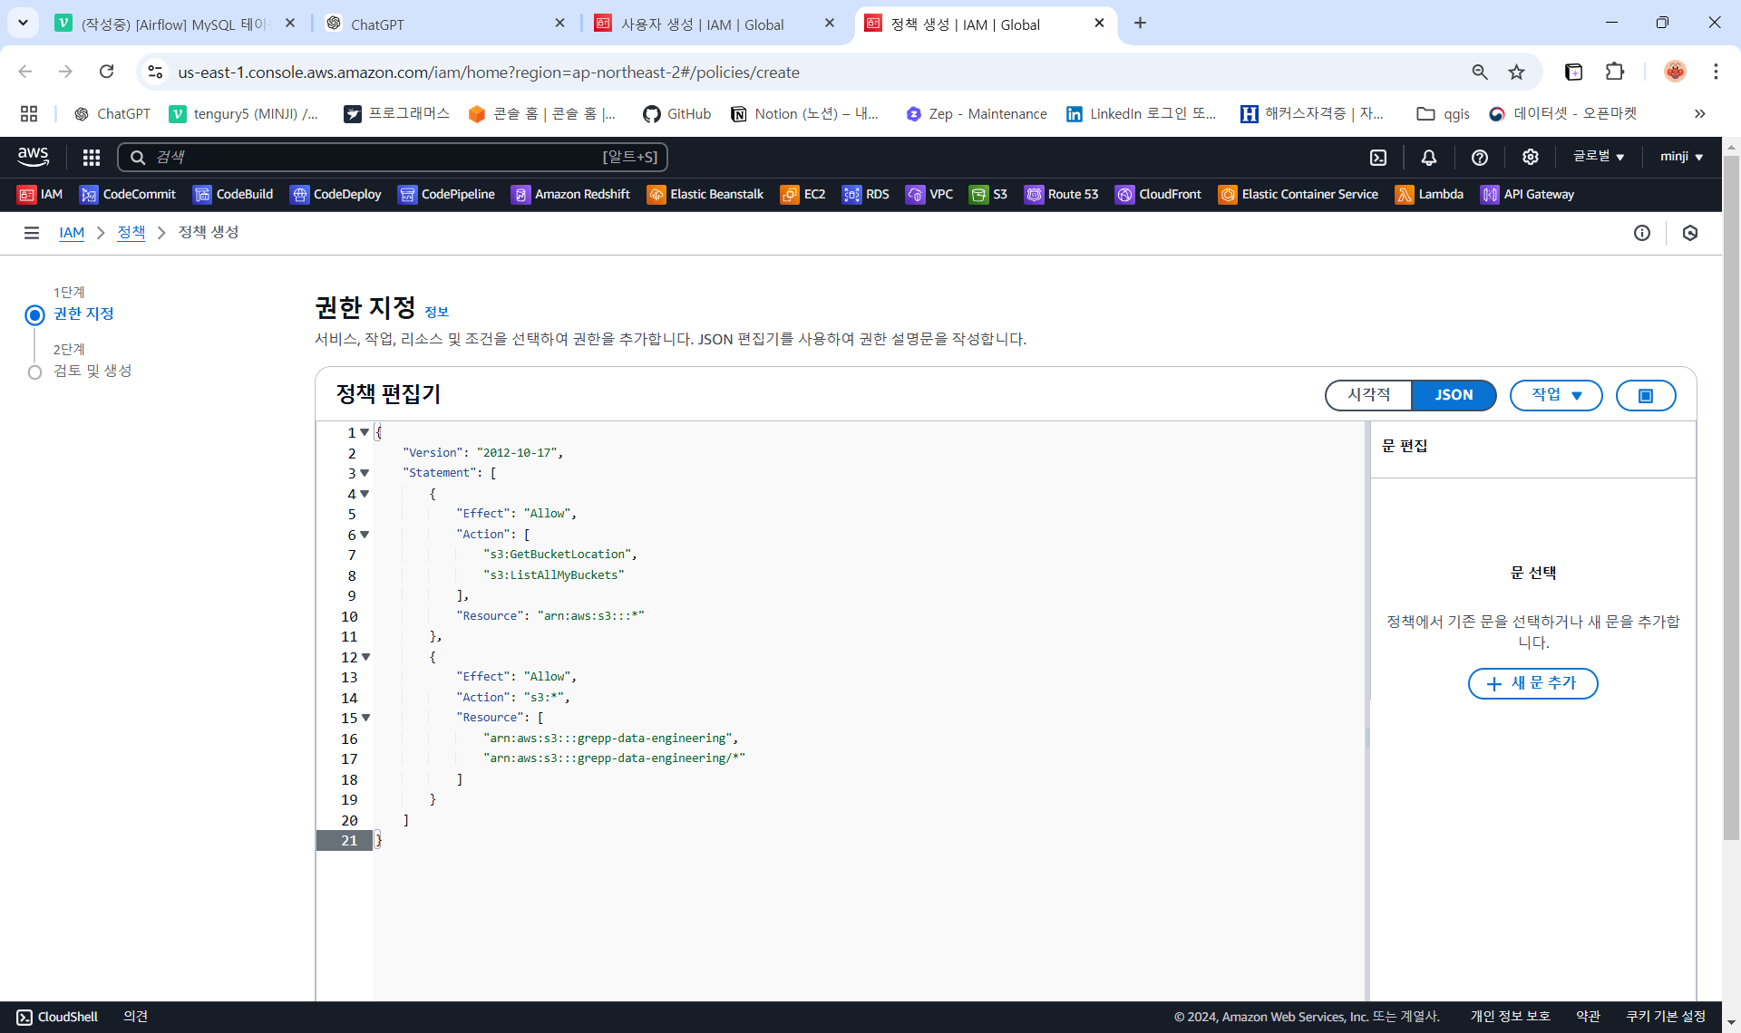Open the help question mark icon
1741x1033 pixels.
pyautogui.click(x=1480, y=158)
